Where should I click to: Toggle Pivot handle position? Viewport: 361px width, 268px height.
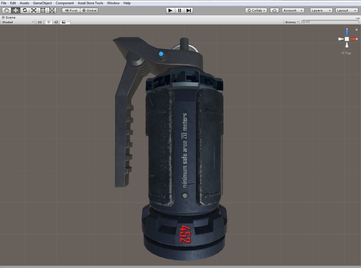[x=71, y=10]
